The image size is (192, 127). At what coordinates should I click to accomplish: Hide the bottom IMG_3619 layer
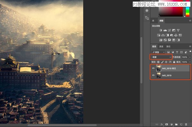[153, 75]
